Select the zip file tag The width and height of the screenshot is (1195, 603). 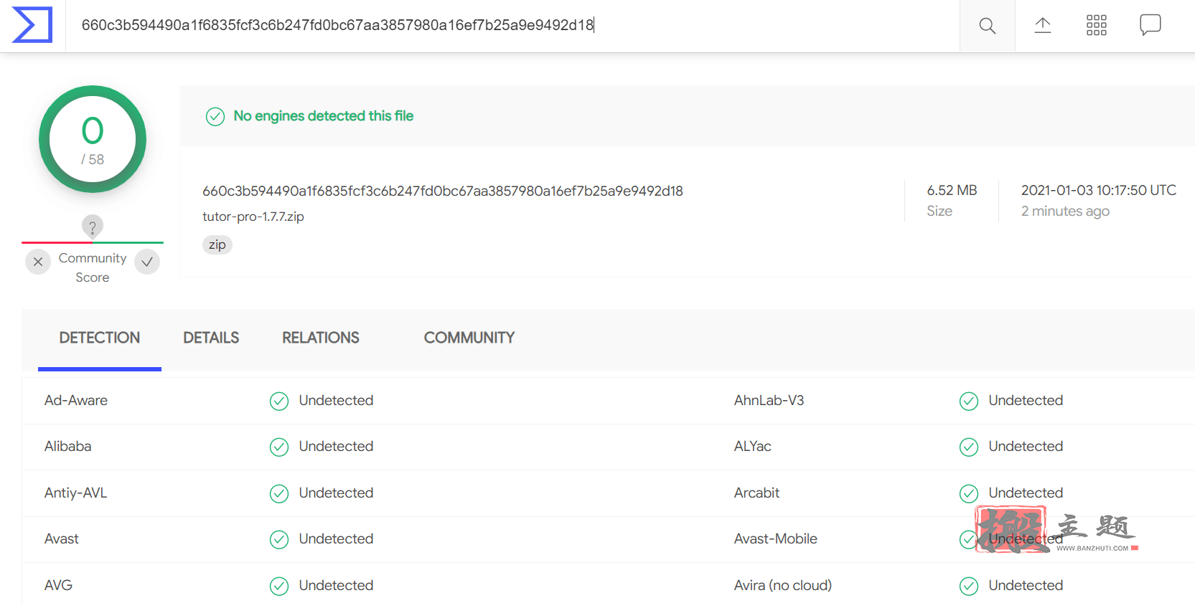(x=217, y=244)
